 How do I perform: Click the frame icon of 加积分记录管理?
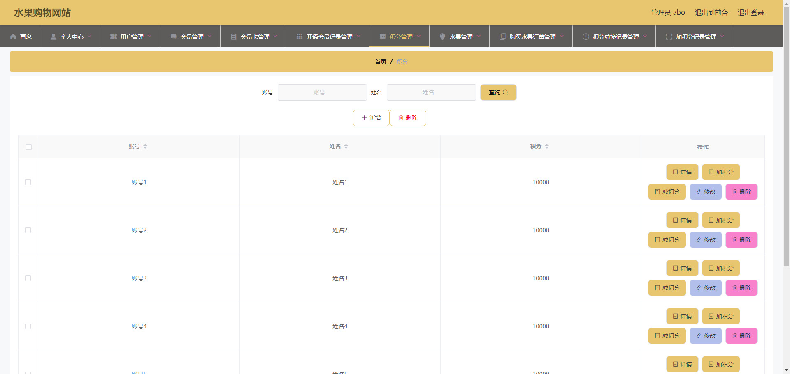click(x=669, y=37)
